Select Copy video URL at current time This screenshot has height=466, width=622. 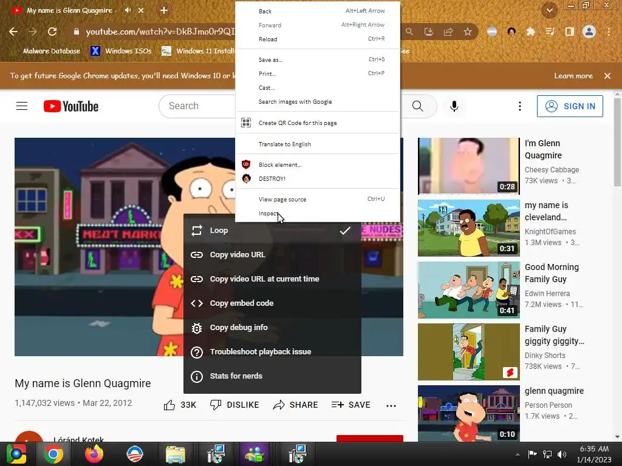[x=272, y=279]
